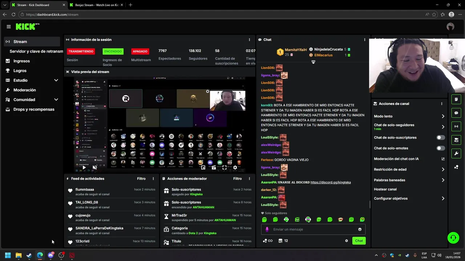
Task: Open the stream preview settings gear
Action: (x=235, y=167)
